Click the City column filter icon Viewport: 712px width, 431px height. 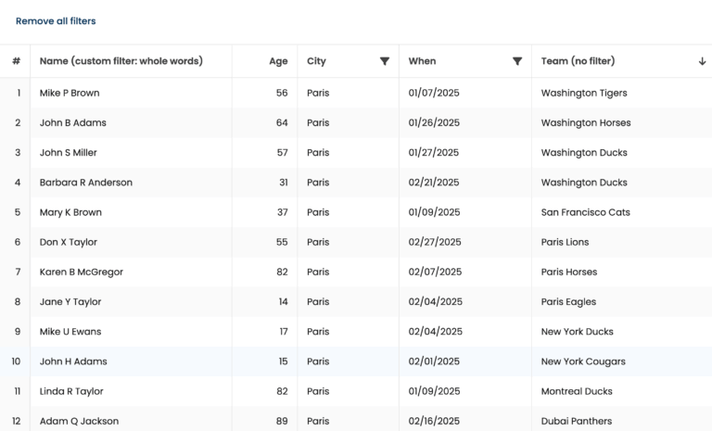[384, 61]
